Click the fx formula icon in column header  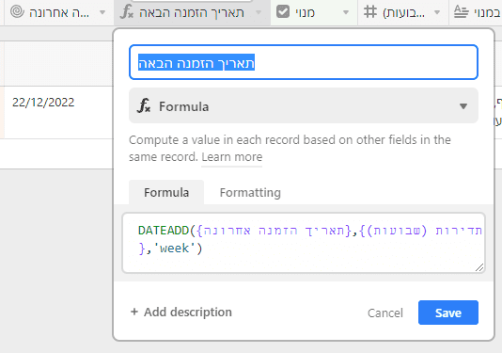point(127,12)
